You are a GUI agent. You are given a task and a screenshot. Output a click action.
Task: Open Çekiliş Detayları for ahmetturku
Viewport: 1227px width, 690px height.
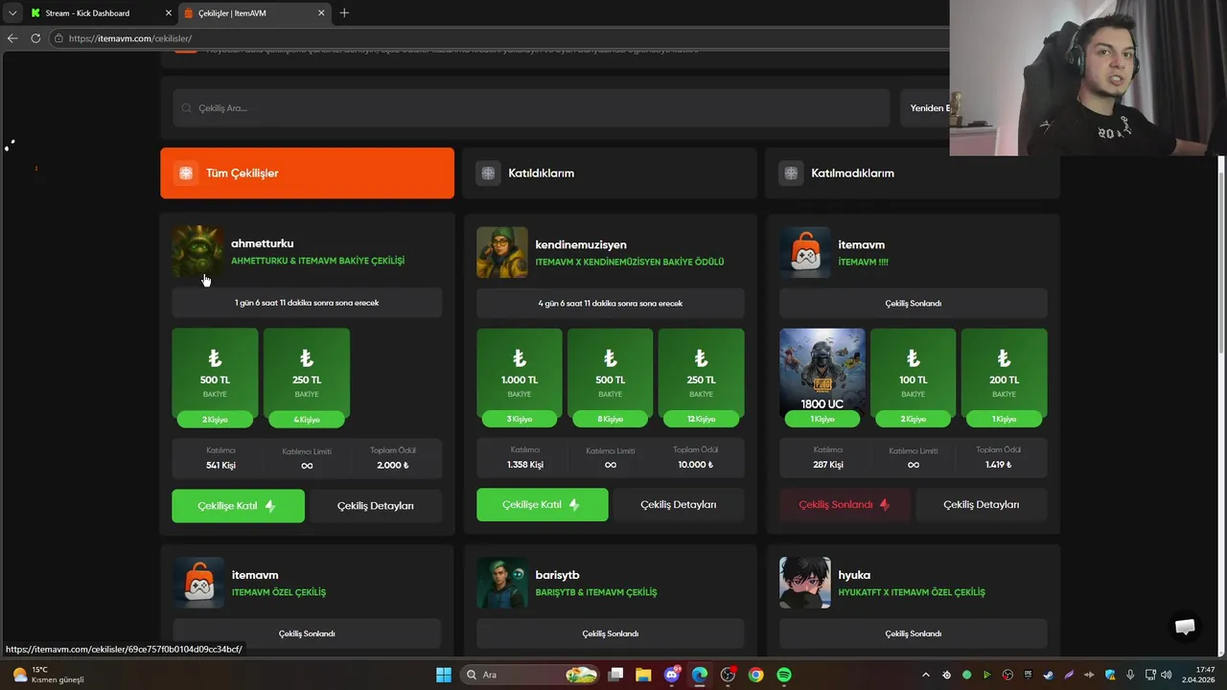click(376, 506)
